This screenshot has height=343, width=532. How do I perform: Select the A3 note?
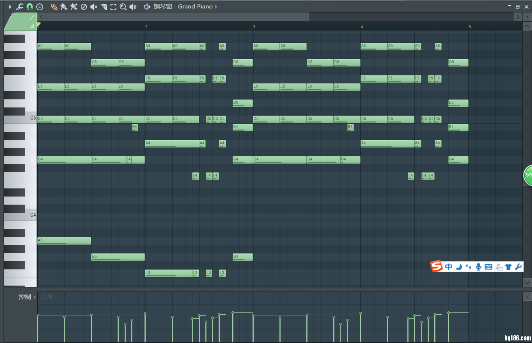tap(64, 241)
